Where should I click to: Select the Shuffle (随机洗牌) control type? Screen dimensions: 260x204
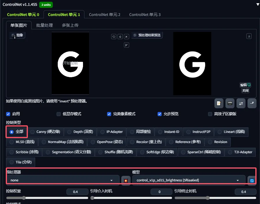[116, 152]
